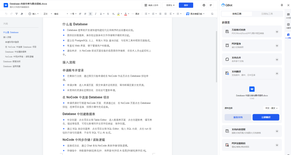This screenshot has height=155, width=291.
Task: Click the 文档合并 tool icon
Action: click(227, 59)
